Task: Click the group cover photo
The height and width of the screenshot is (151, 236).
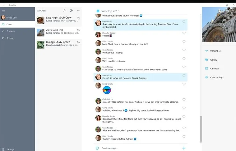Action: pos(219,24)
